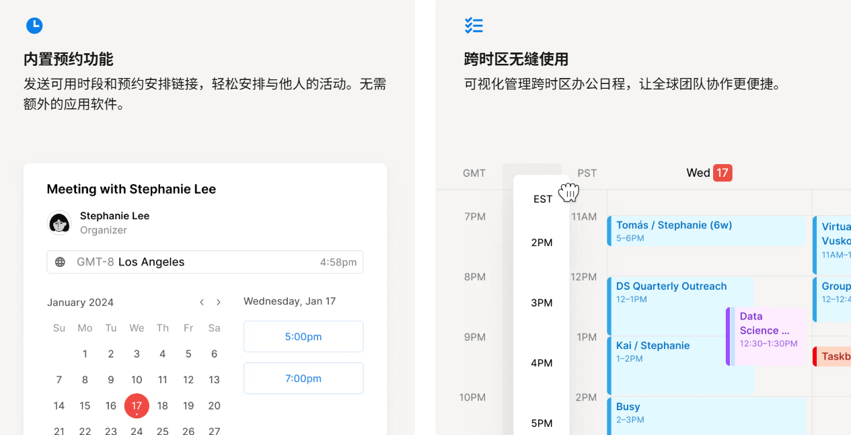
Task: Open the GMT-8 Los Angeles timezone selector
Action: [205, 262]
